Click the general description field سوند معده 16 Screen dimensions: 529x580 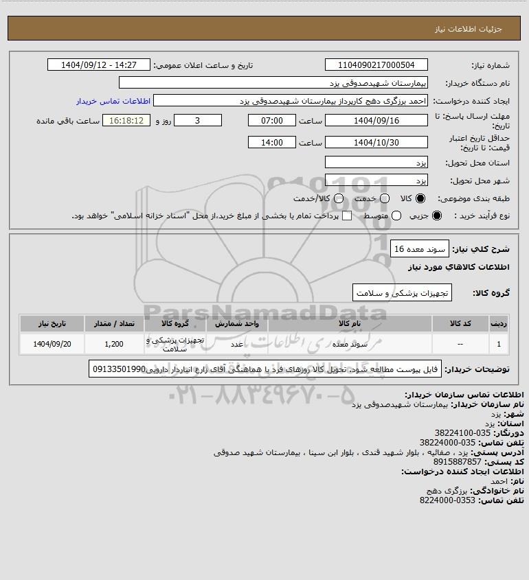(420, 248)
